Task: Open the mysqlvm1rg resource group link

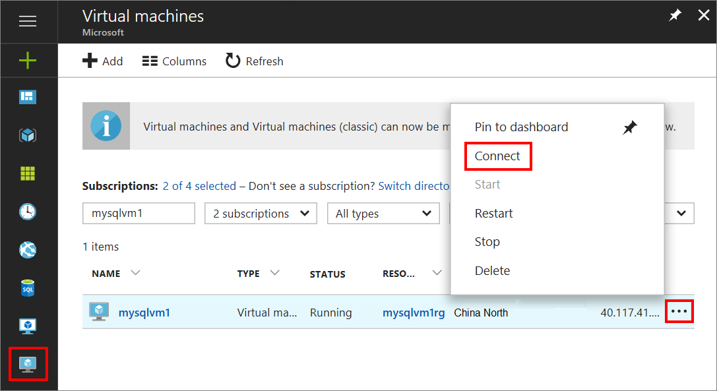Action: pyautogui.click(x=414, y=313)
